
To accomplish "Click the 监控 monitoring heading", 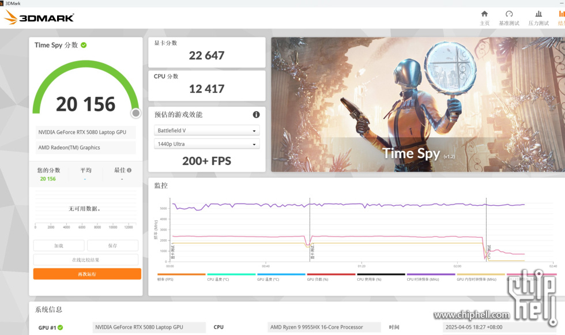I will [161, 186].
